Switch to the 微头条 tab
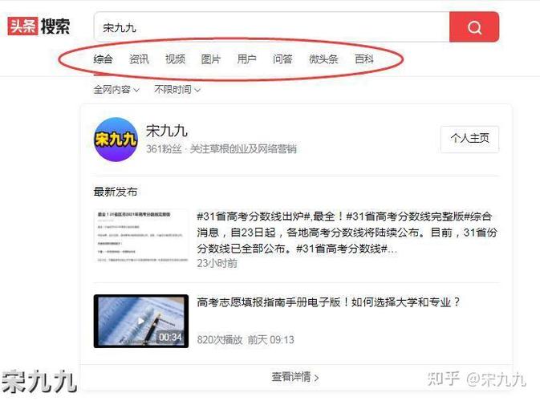Image resolution: width=540 pixels, height=401 pixels. [x=323, y=59]
